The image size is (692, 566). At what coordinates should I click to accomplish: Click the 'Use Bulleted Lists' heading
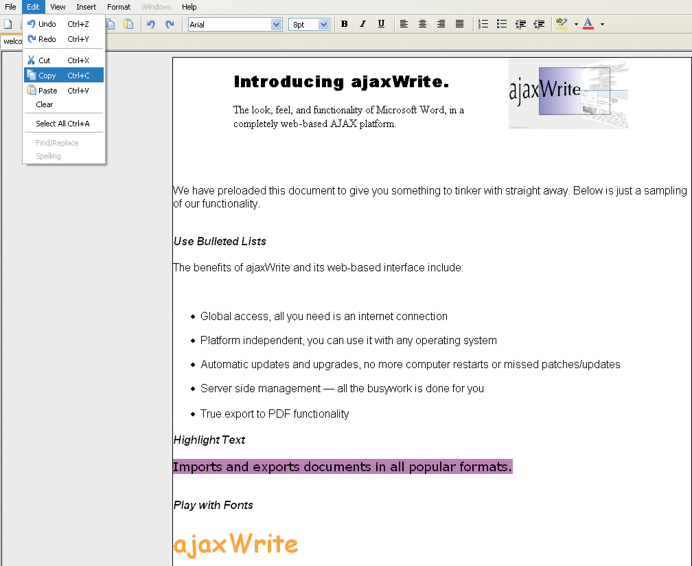[x=220, y=242]
